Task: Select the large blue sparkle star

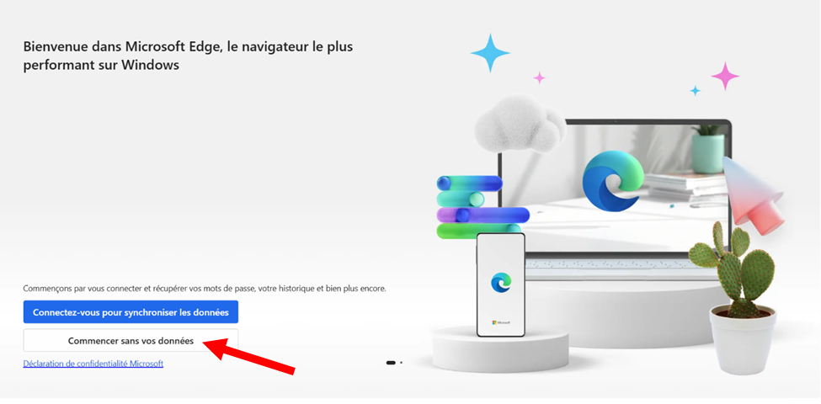Action: (x=490, y=53)
